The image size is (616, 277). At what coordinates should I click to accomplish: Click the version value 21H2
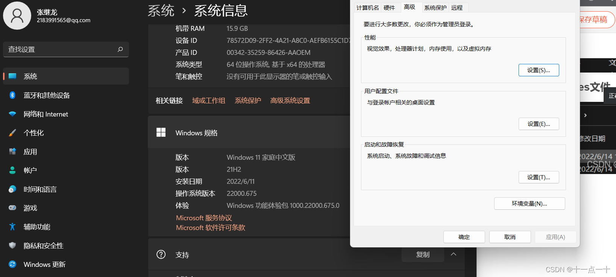point(234,170)
